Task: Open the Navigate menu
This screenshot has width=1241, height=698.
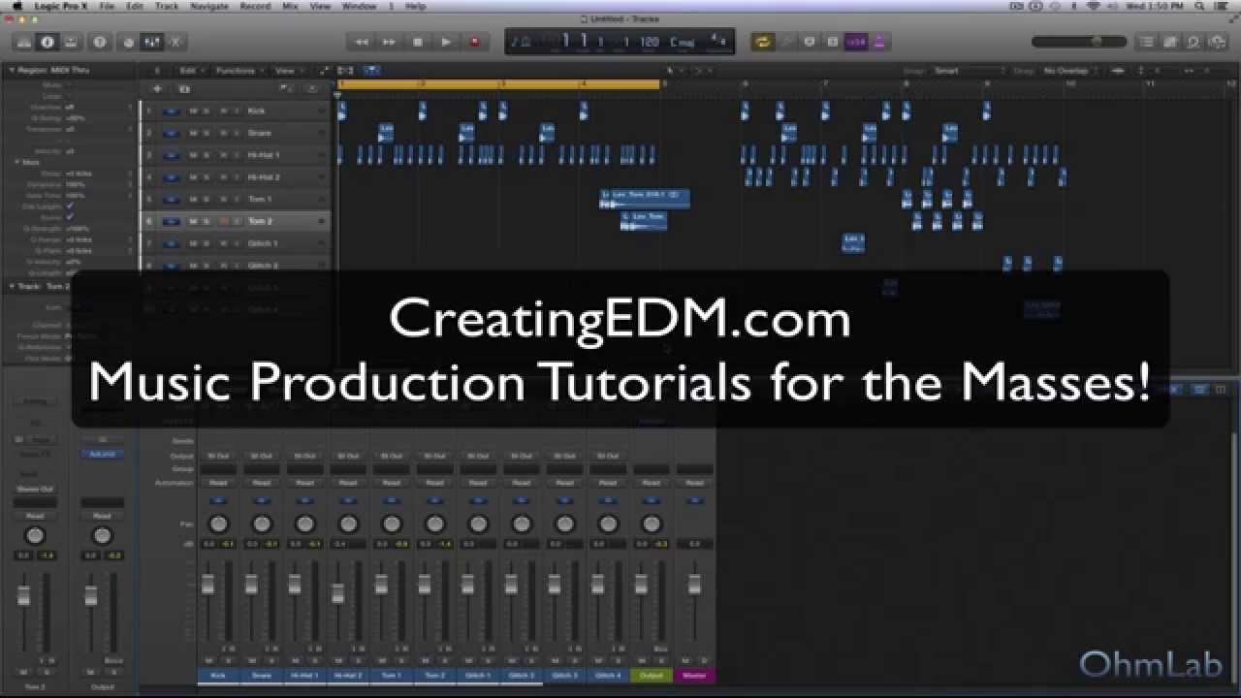Action: [209, 6]
